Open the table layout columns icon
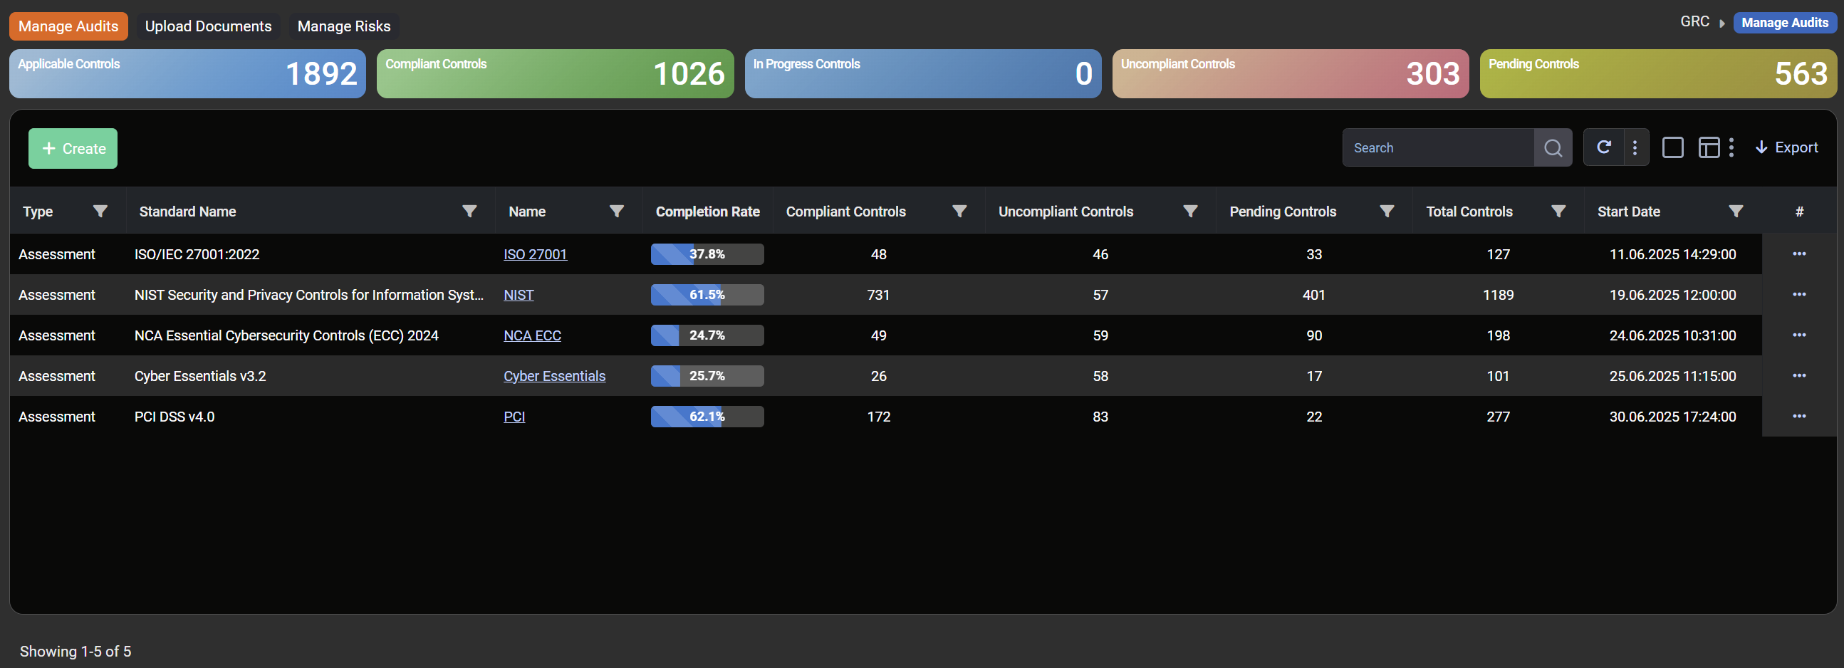The height and width of the screenshot is (668, 1844). click(1709, 147)
